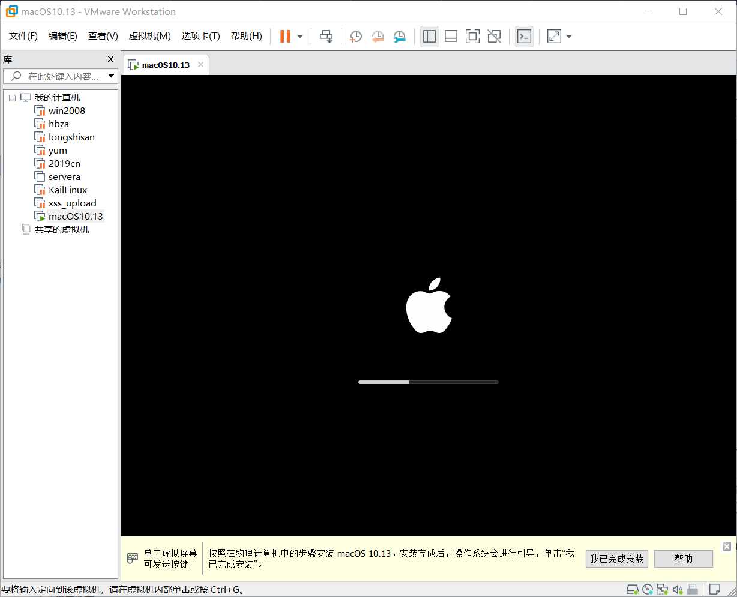Screen dimensions: 737x597
Task: Click the macOS boot progress bar
Action: click(x=429, y=382)
